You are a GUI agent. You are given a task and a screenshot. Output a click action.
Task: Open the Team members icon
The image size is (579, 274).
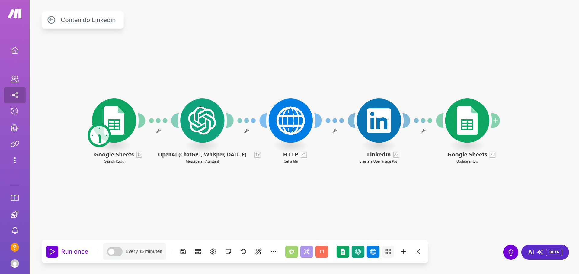(x=15, y=79)
